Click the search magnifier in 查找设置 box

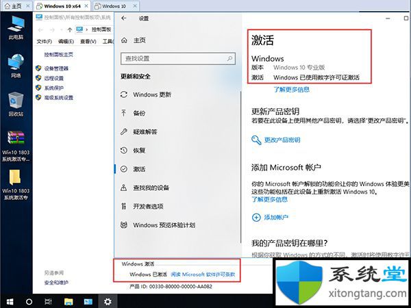tap(229, 58)
